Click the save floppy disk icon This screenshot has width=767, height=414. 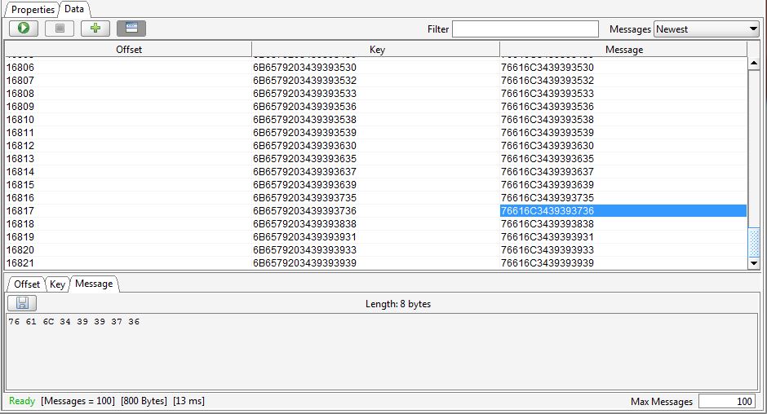pos(22,303)
